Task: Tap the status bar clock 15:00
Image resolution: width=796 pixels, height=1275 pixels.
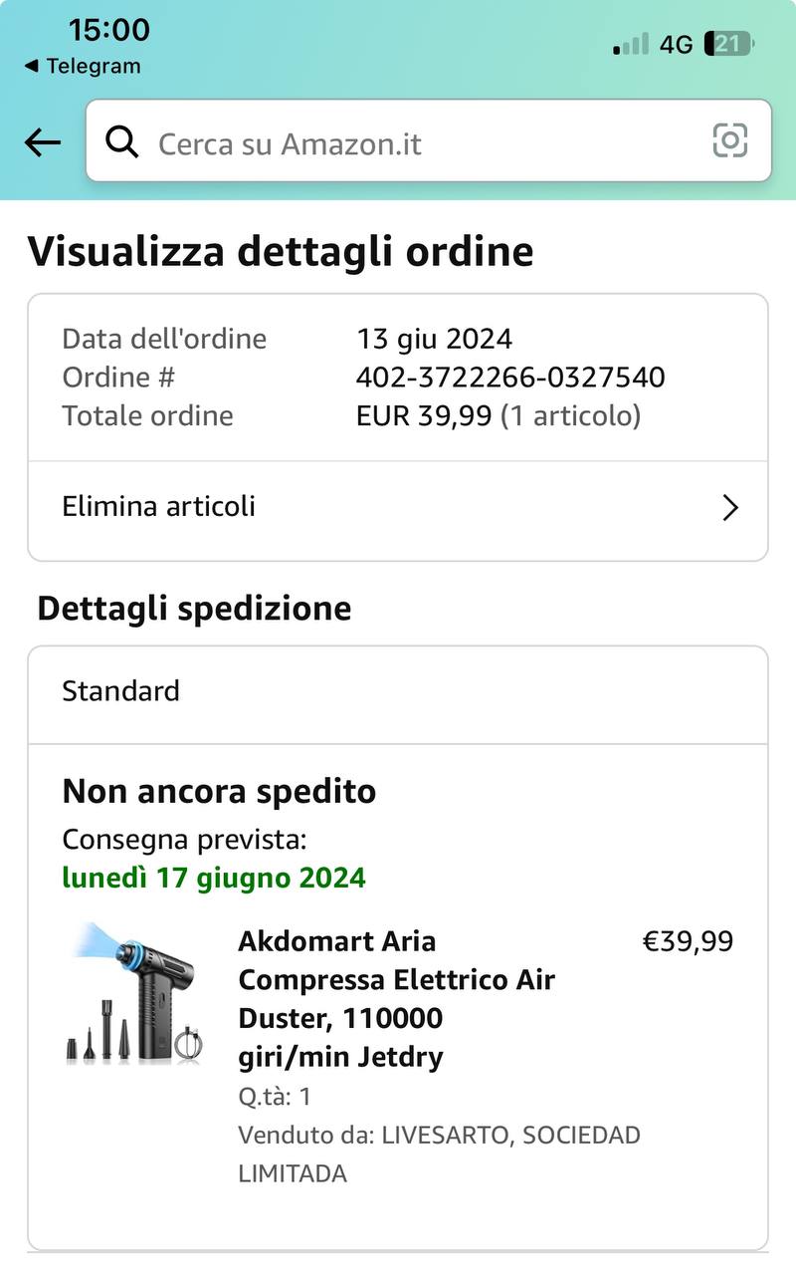Action: (x=109, y=30)
